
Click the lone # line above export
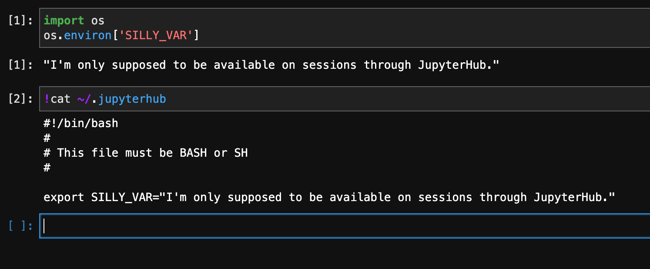[x=47, y=168]
